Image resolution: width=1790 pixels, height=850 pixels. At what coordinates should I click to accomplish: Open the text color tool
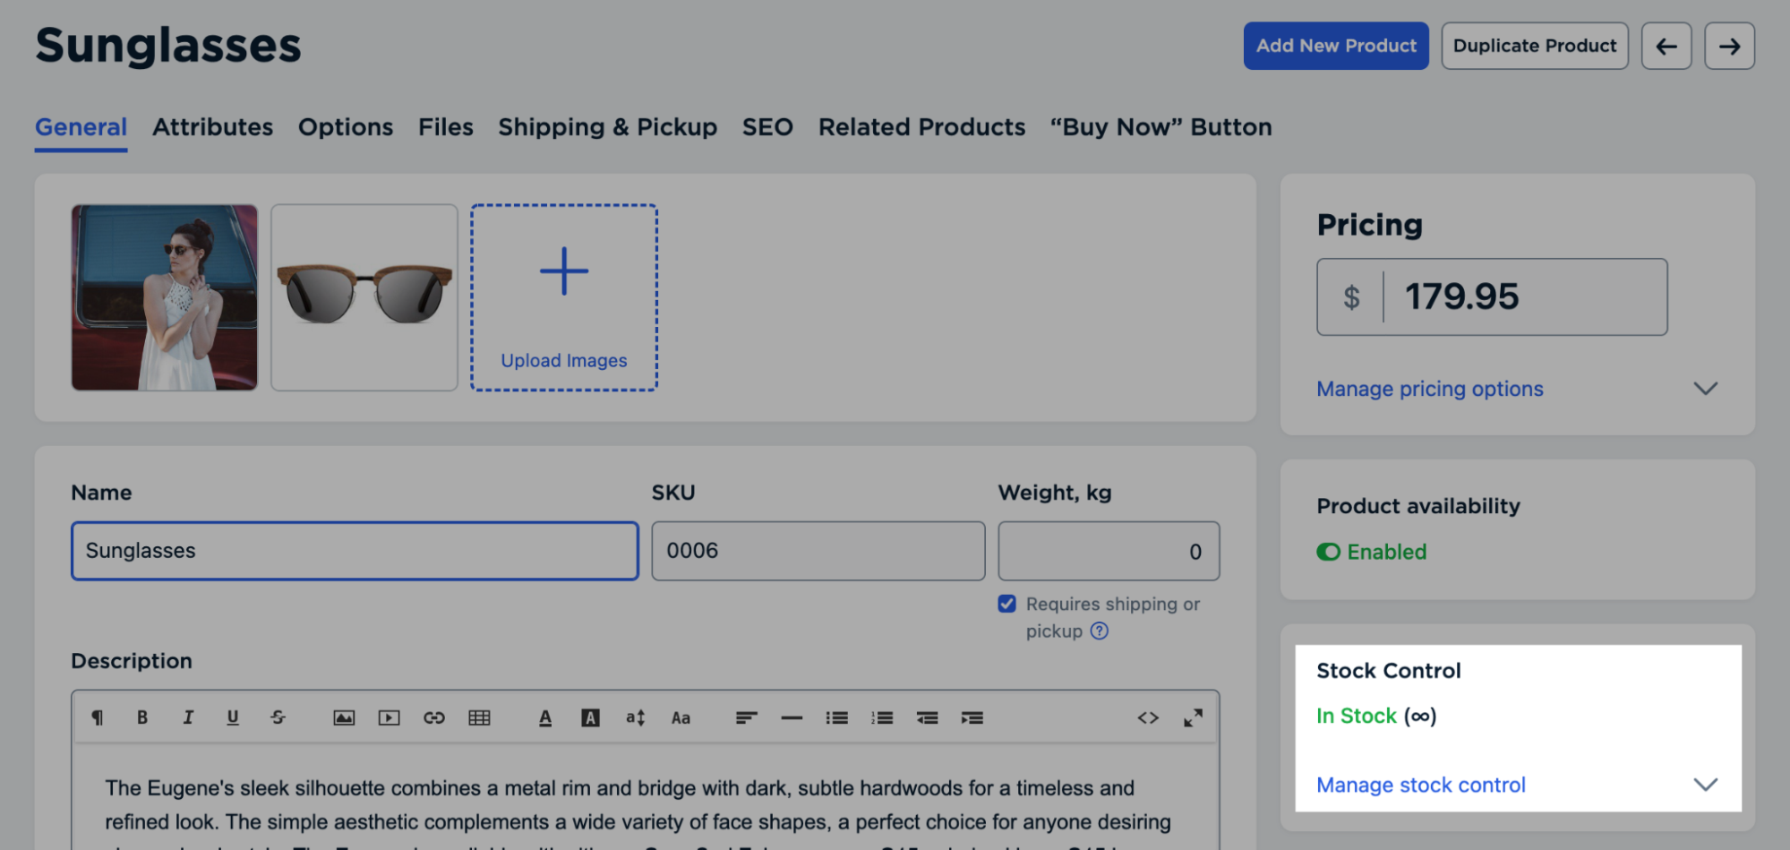pyautogui.click(x=544, y=717)
